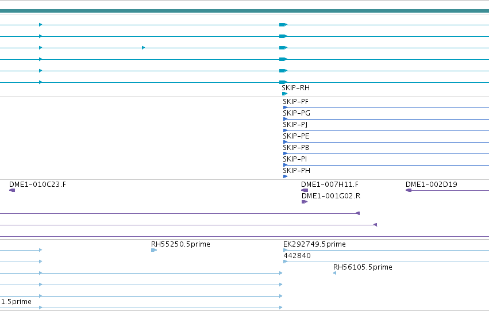Click the DME1-010C23.F purple glyph
This screenshot has width=489, height=311.
tap(12, 190)
